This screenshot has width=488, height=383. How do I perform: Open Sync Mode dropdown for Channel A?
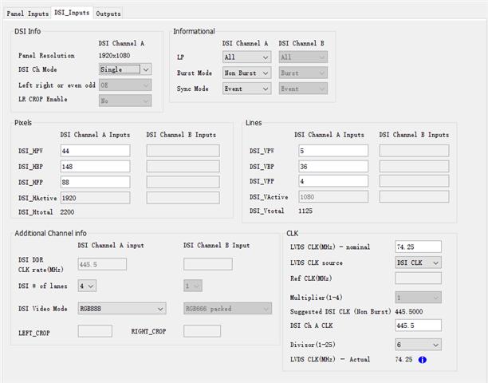pyautogui.click(x=246, y=89)
